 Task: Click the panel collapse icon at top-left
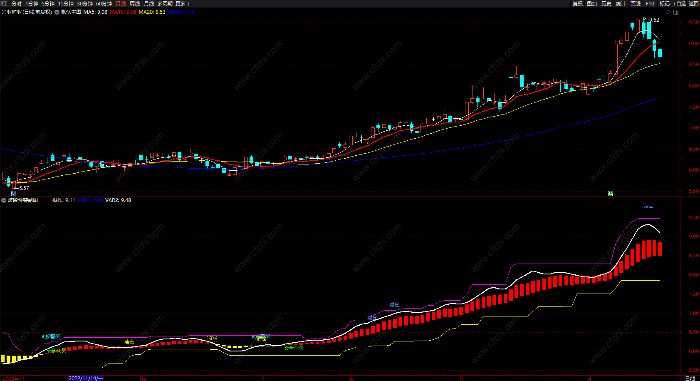click(4, 3)
